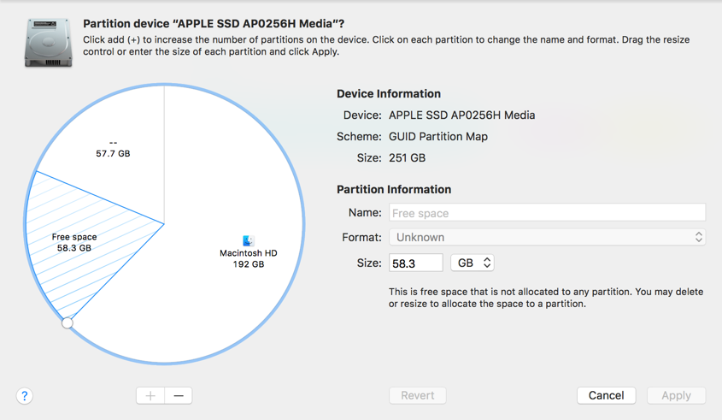Click the pie chart resize handle
722x420 pixels.
[68, 322]
